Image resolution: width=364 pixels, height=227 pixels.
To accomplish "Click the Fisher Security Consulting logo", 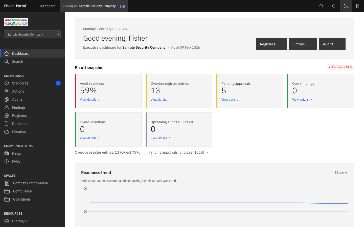I will click(x=16, y=22).
